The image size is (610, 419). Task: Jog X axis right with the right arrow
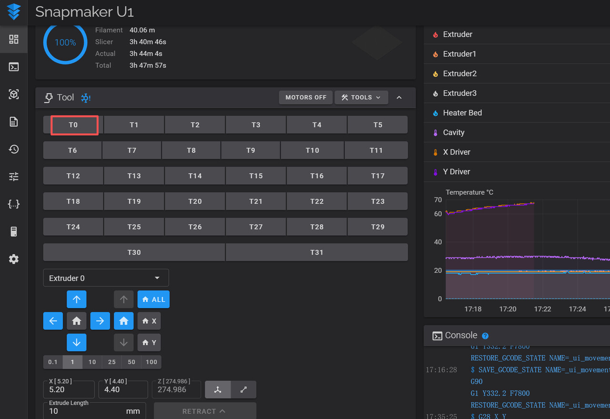click(100, 321)
